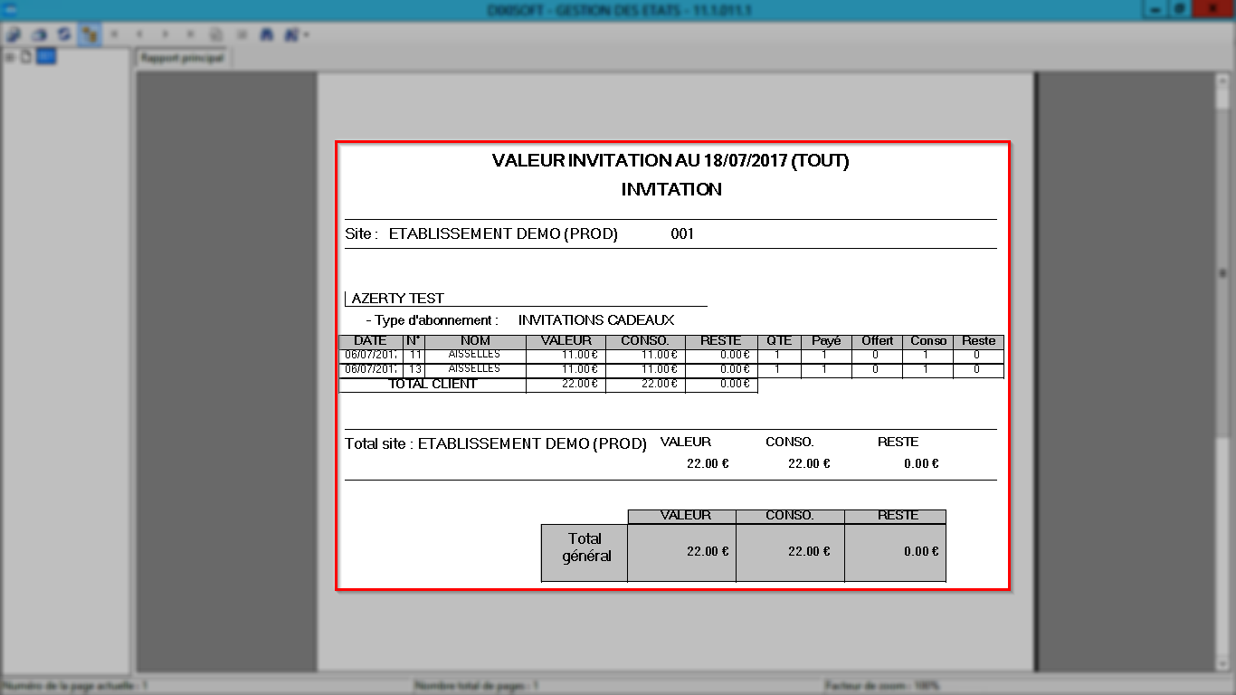The width and height of the screenshot is (1236, 695).
Task: Switch to the Rapport principal tab
Action: 182,57
